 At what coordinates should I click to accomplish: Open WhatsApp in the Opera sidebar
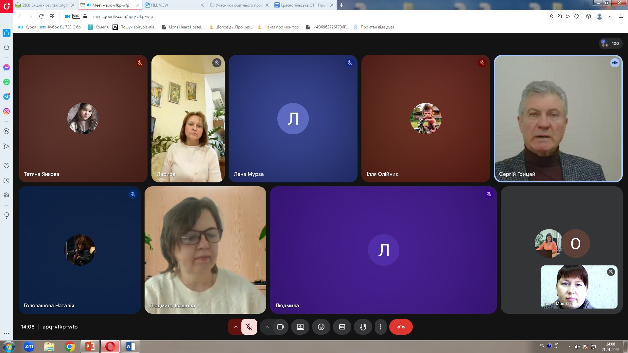tap(7, 82)
